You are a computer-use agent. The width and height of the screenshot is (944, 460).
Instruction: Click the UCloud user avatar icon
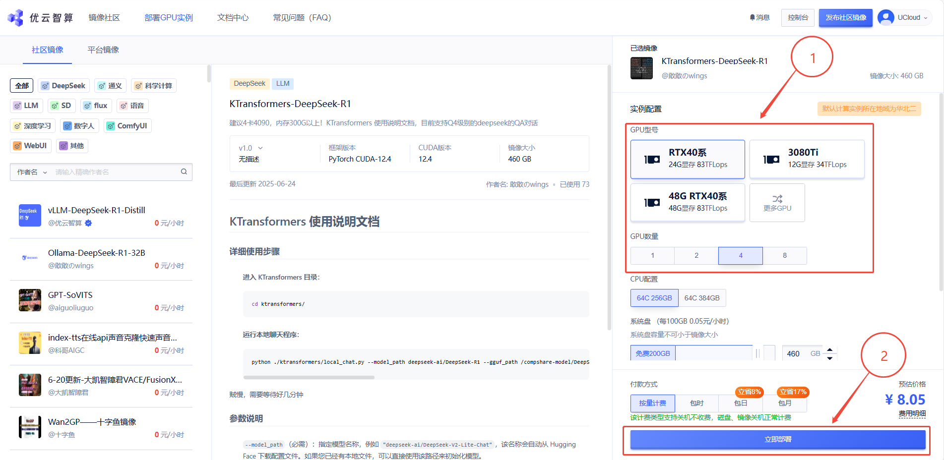pos(885,17)
